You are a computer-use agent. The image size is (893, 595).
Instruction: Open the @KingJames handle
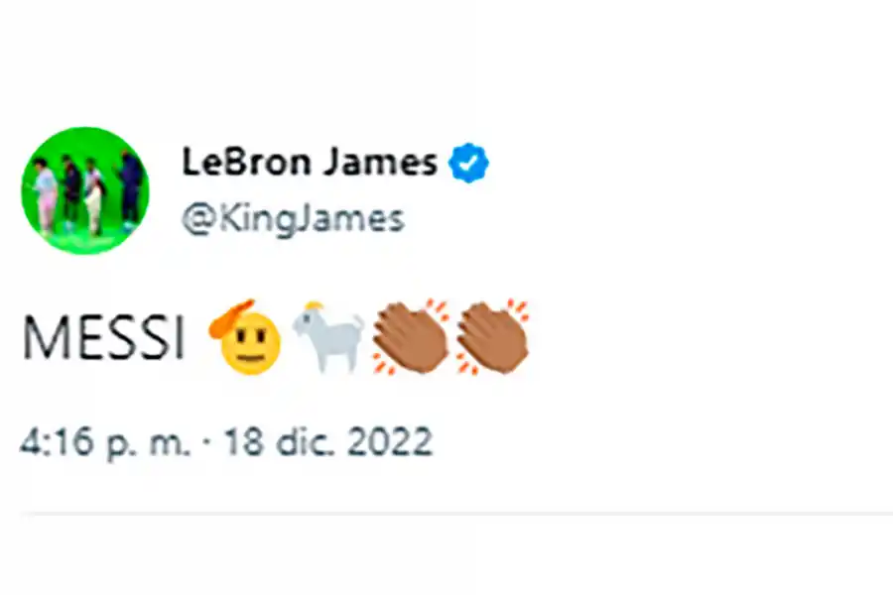[x=292, y=217]
